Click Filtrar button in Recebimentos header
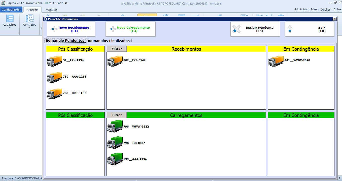 [x=117, y=49]
